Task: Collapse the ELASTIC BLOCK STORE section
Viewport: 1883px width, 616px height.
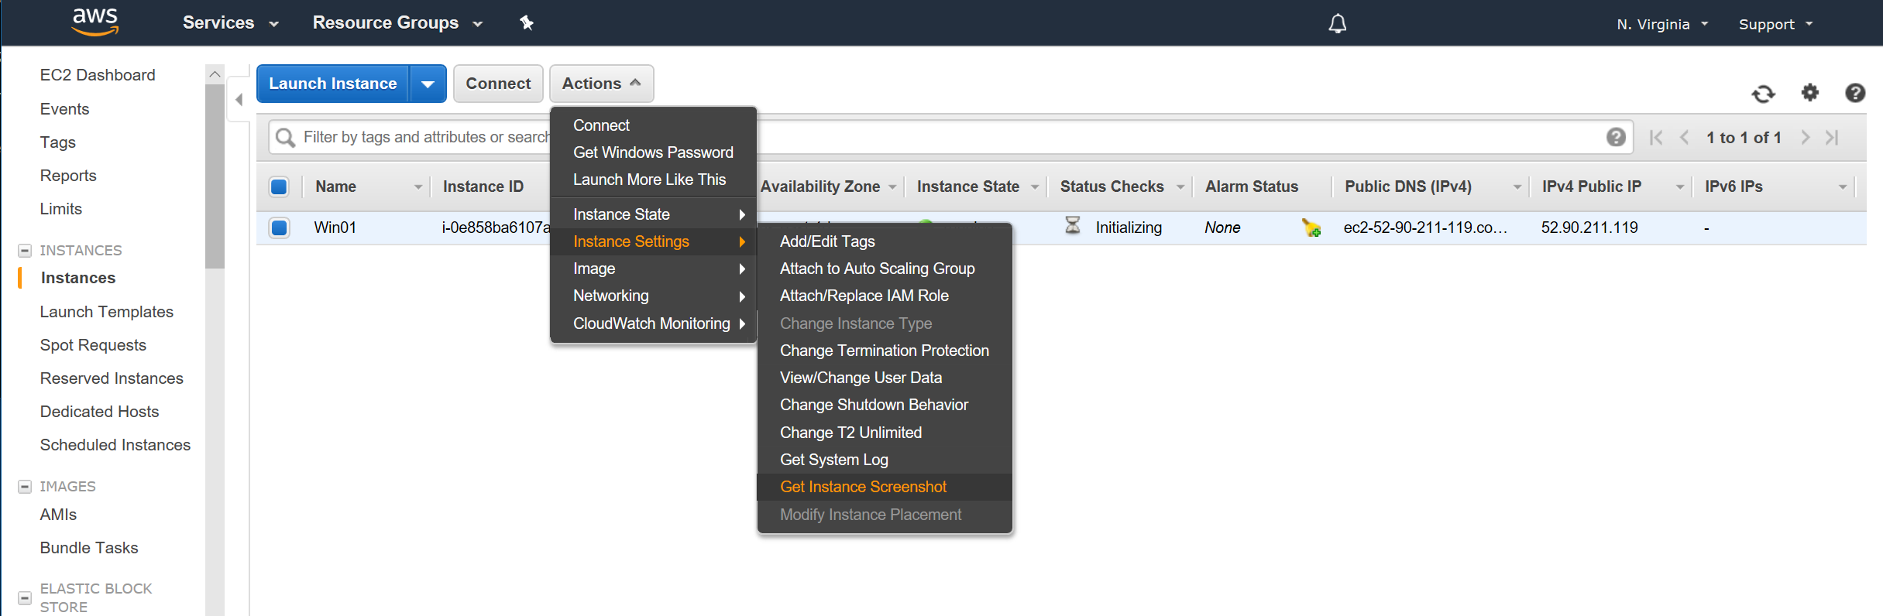Action: [x=25, y=598]
